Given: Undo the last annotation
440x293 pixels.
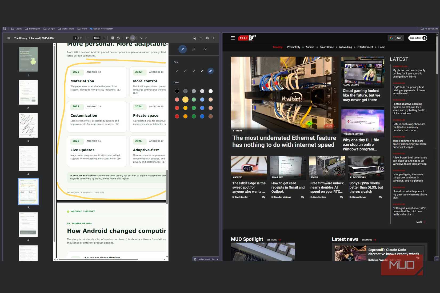Looking at the screenshot, I should click(x=141, y=38).
